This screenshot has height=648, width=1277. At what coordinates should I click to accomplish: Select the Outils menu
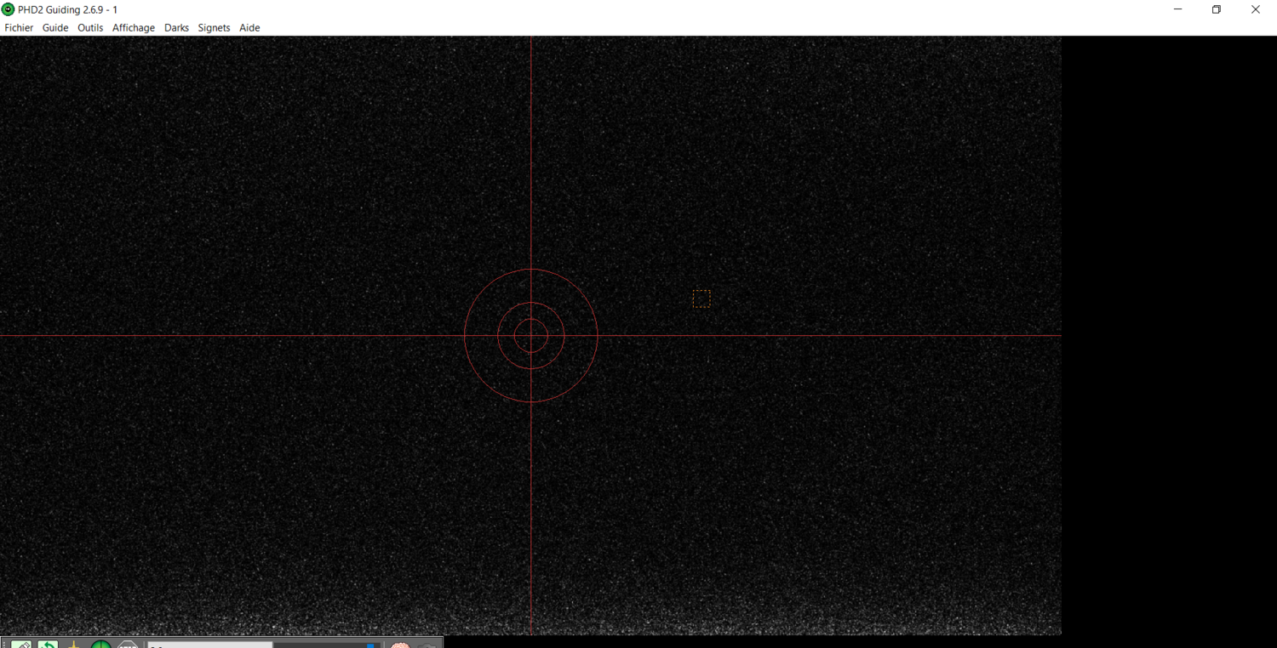[89, 27]
